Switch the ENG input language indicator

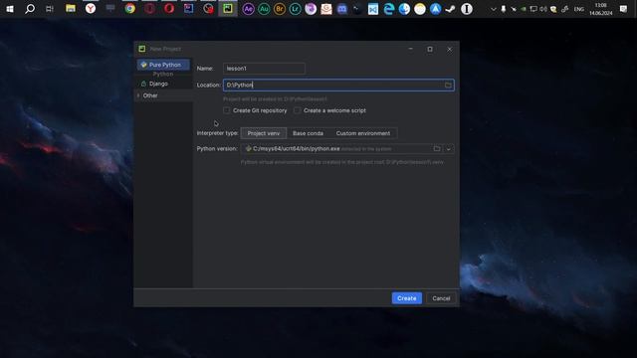point(579,9)
